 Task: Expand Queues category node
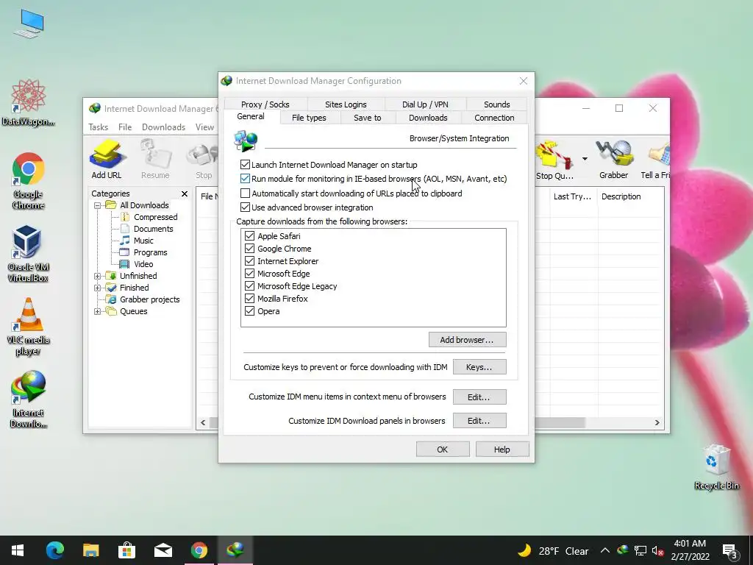click(98, 311)
